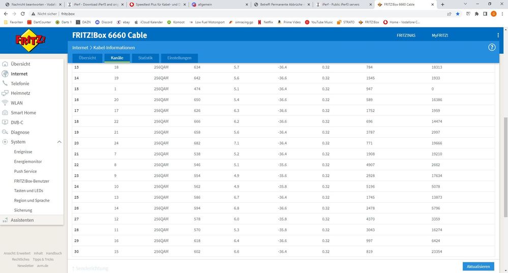Image resolution: width=508 pixels, height=273 pixels.
Task: Click the Übersicht sidebar house icon
Action: pos(5,64)
